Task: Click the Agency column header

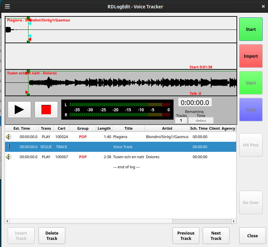Action: pyautogui.click(x=228, y=128)
